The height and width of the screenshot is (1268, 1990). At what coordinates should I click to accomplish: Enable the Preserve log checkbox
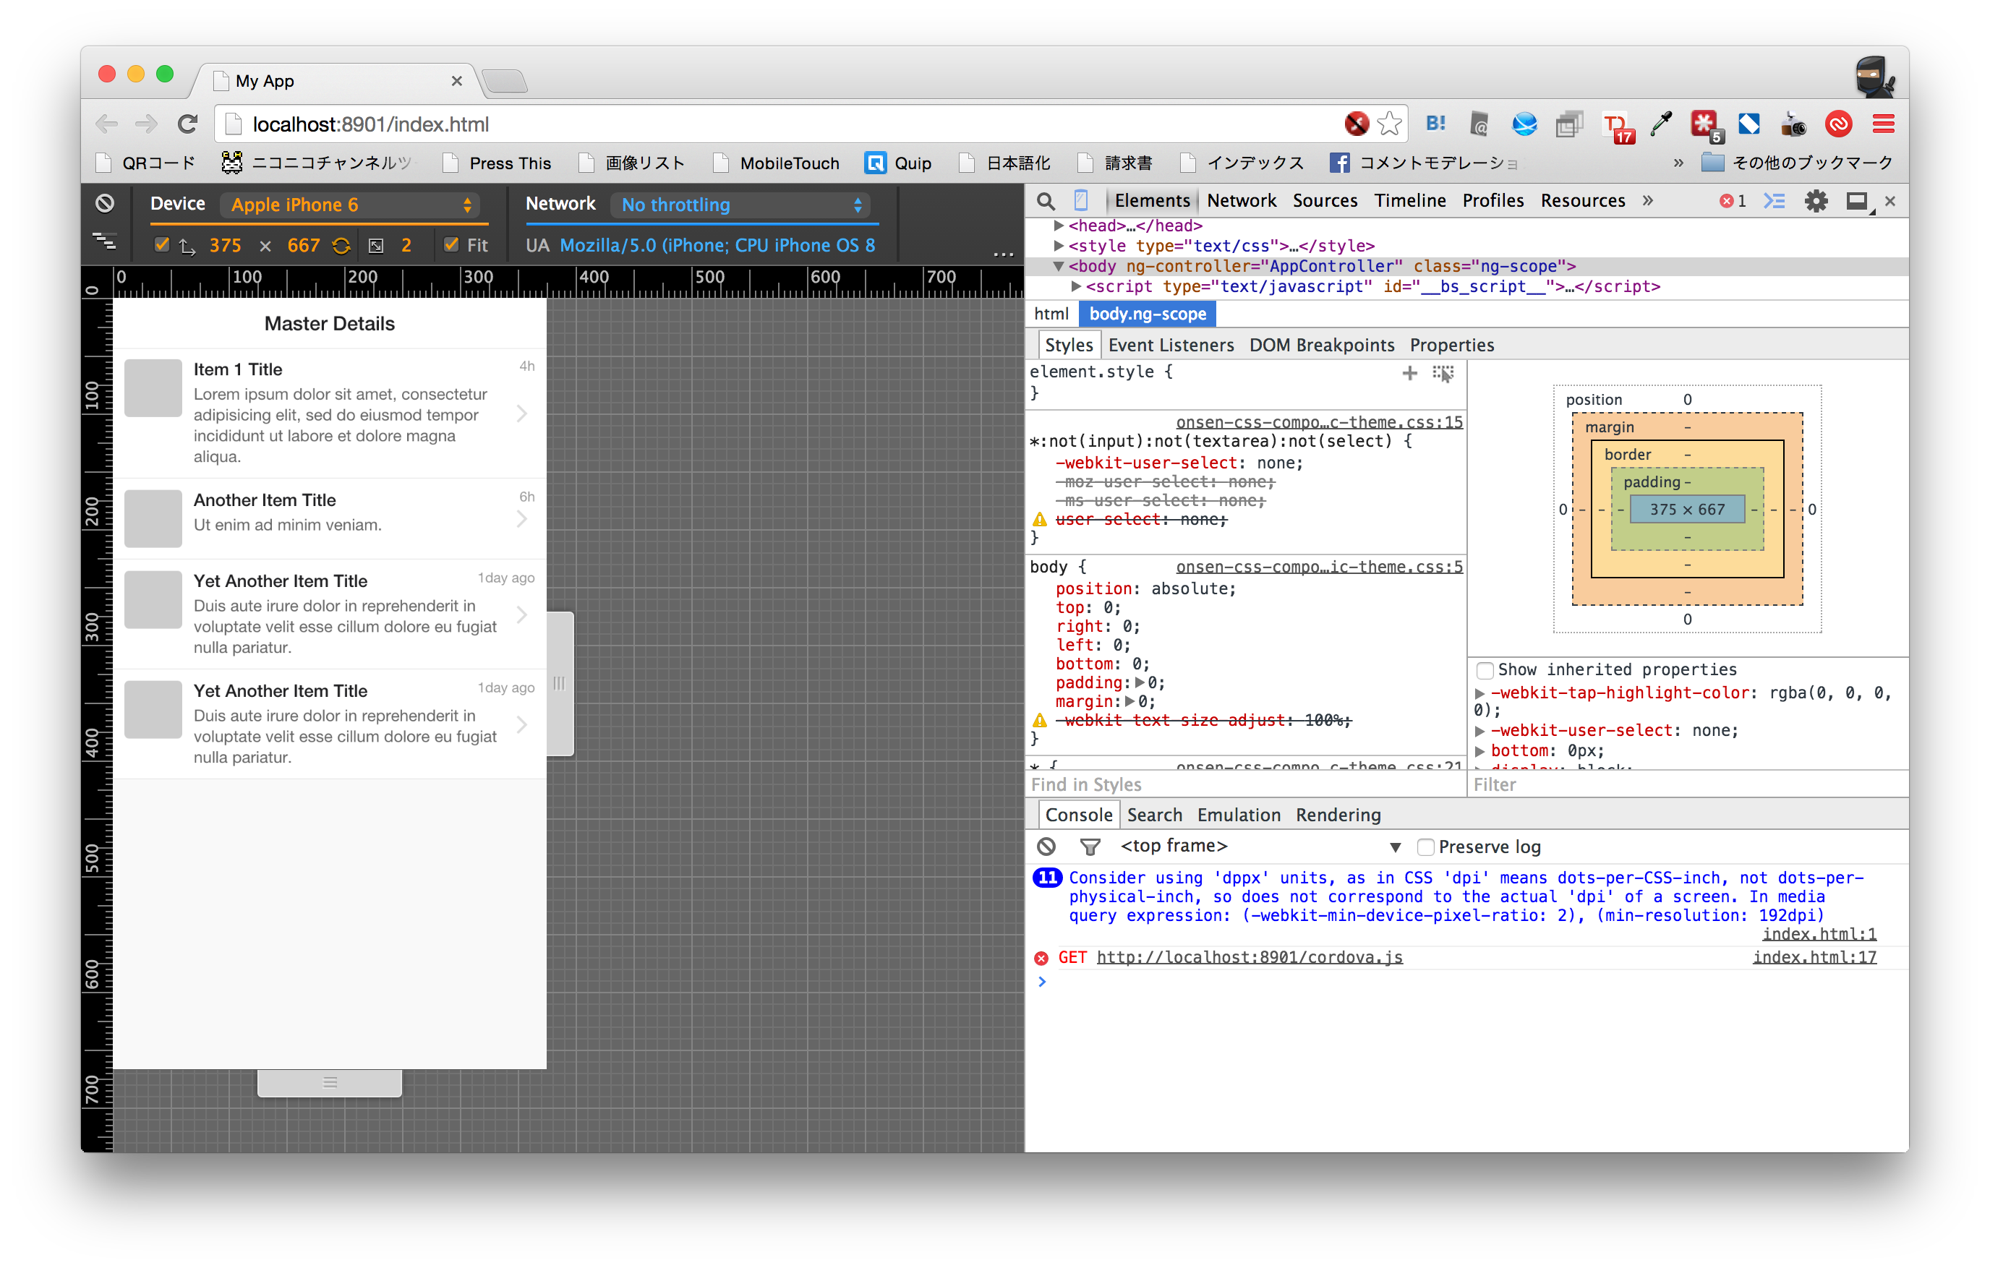(x=1425, y=847)
